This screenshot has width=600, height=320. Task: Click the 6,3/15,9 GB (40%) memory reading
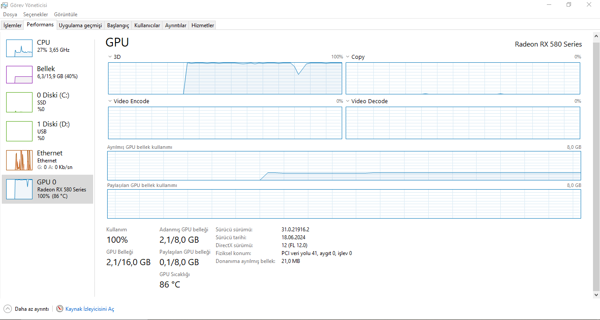(x=57, y=76)
